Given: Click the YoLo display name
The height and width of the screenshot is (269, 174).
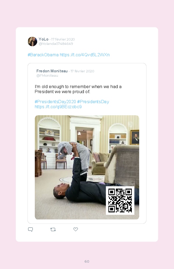Looking at the screenshot, I should (x=43, y=39).
